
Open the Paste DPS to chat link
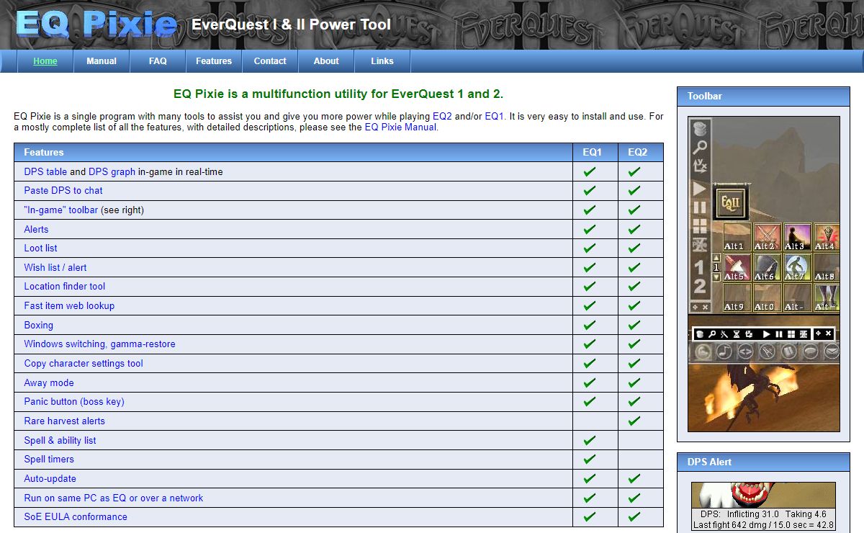(63, 190)
